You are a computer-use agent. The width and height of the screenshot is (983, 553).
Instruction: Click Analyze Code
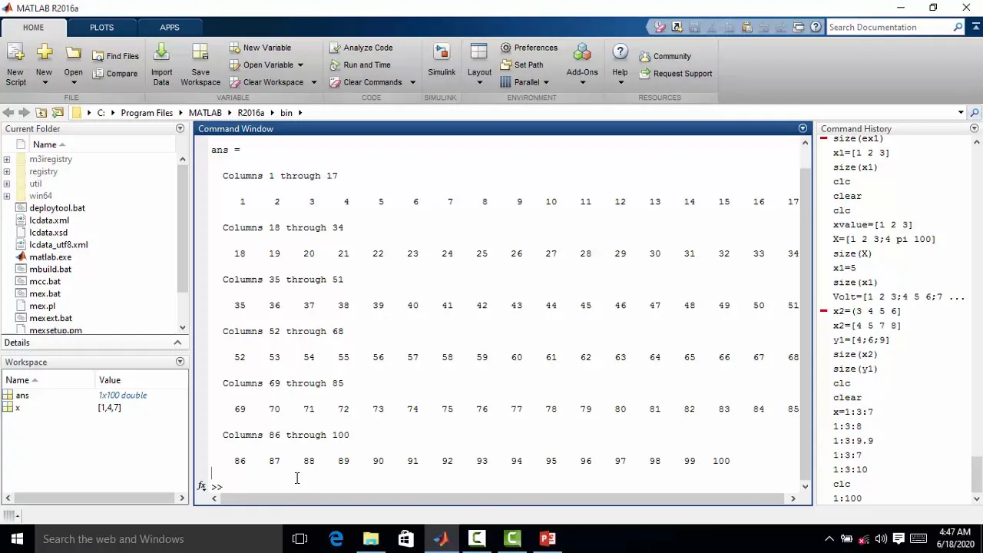361,48
